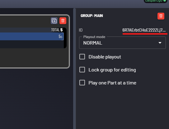This screenshot has width=169, height=129.
Task: Select the blue 5s timeline object
Action: coord(32,37)
